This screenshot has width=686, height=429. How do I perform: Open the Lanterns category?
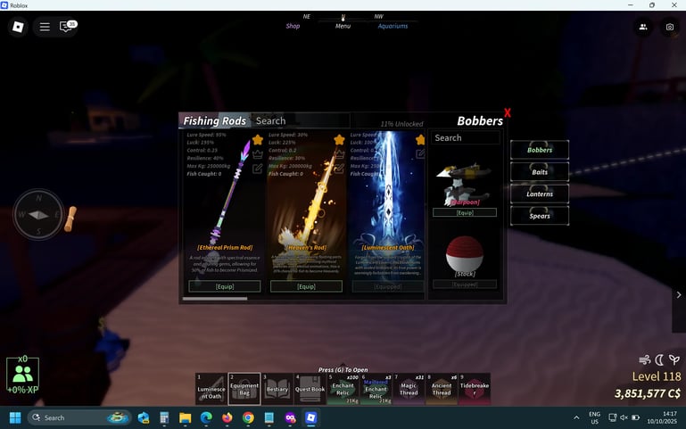(540, 194)
